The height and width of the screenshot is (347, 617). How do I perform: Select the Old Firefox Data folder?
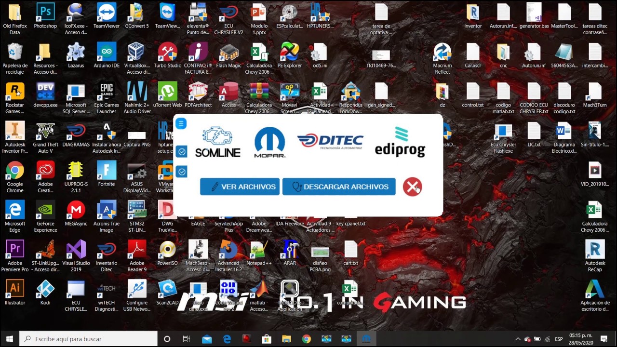15,19
